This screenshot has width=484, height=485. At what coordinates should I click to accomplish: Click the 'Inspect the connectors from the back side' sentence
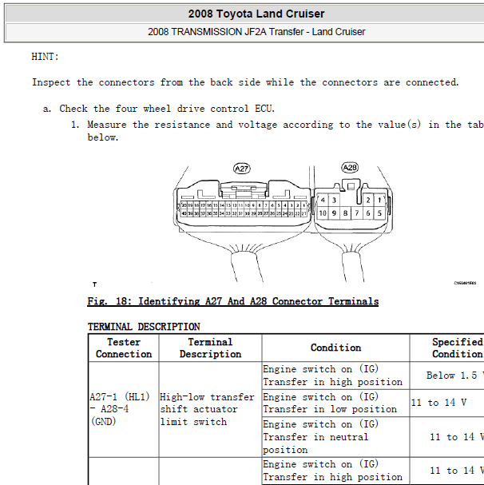coord(245,82)
